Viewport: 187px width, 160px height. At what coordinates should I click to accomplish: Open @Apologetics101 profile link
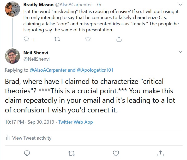(95, 70)
